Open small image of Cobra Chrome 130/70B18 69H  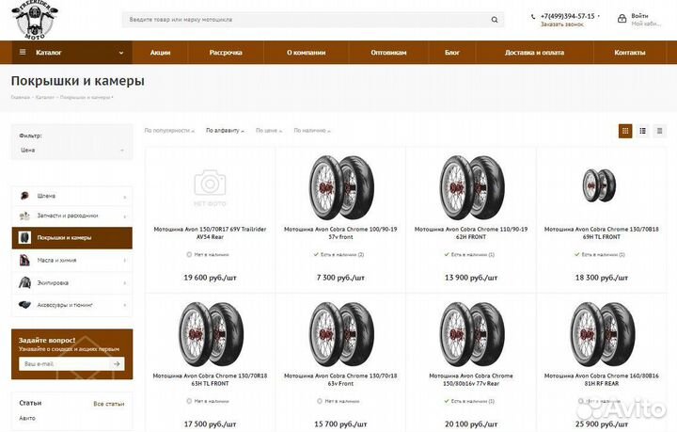click(x=599, y=185)
